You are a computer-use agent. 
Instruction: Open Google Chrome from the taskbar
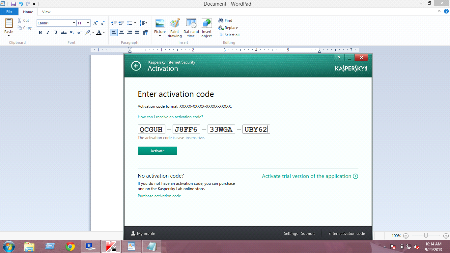[x=70, y=246]
